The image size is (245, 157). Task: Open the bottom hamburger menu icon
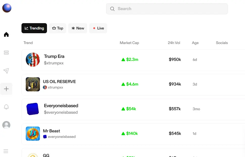(x=6, y=151)
